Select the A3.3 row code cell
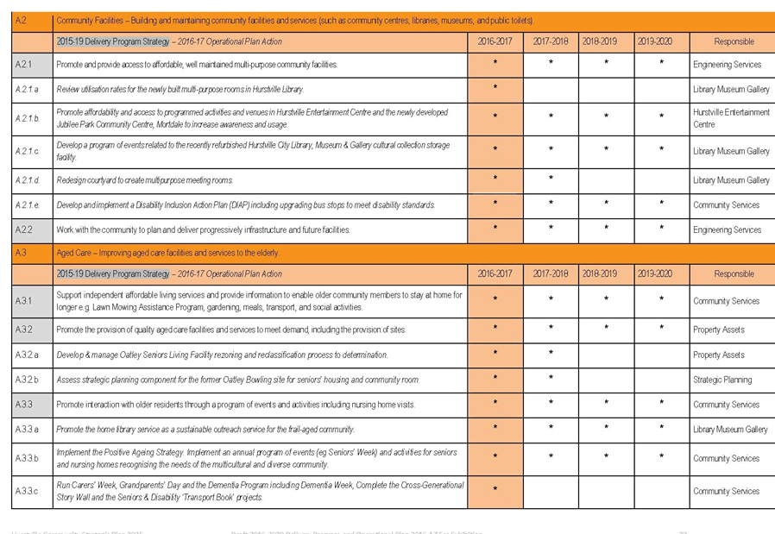The width and height of the screenshot is (775, 534). (32, 405)
